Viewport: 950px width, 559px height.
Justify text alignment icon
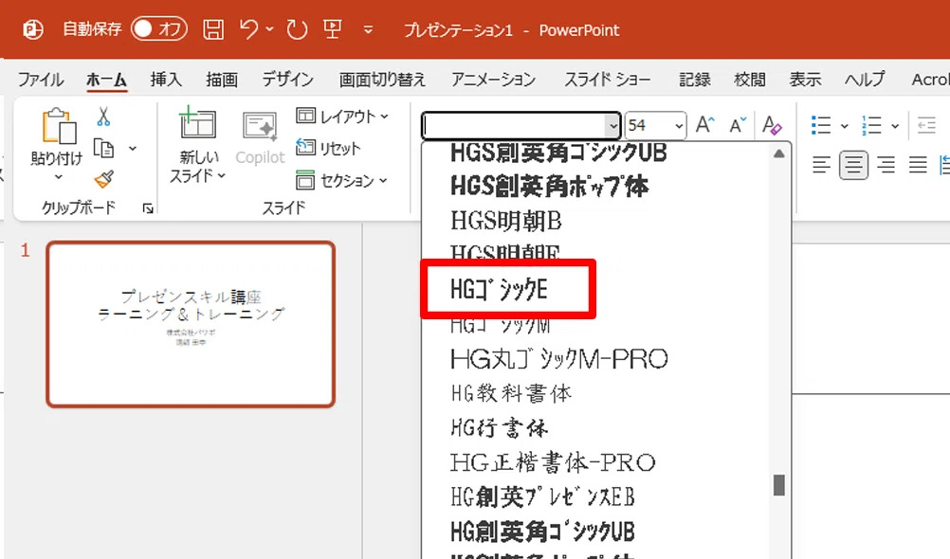tap(918, 165)
